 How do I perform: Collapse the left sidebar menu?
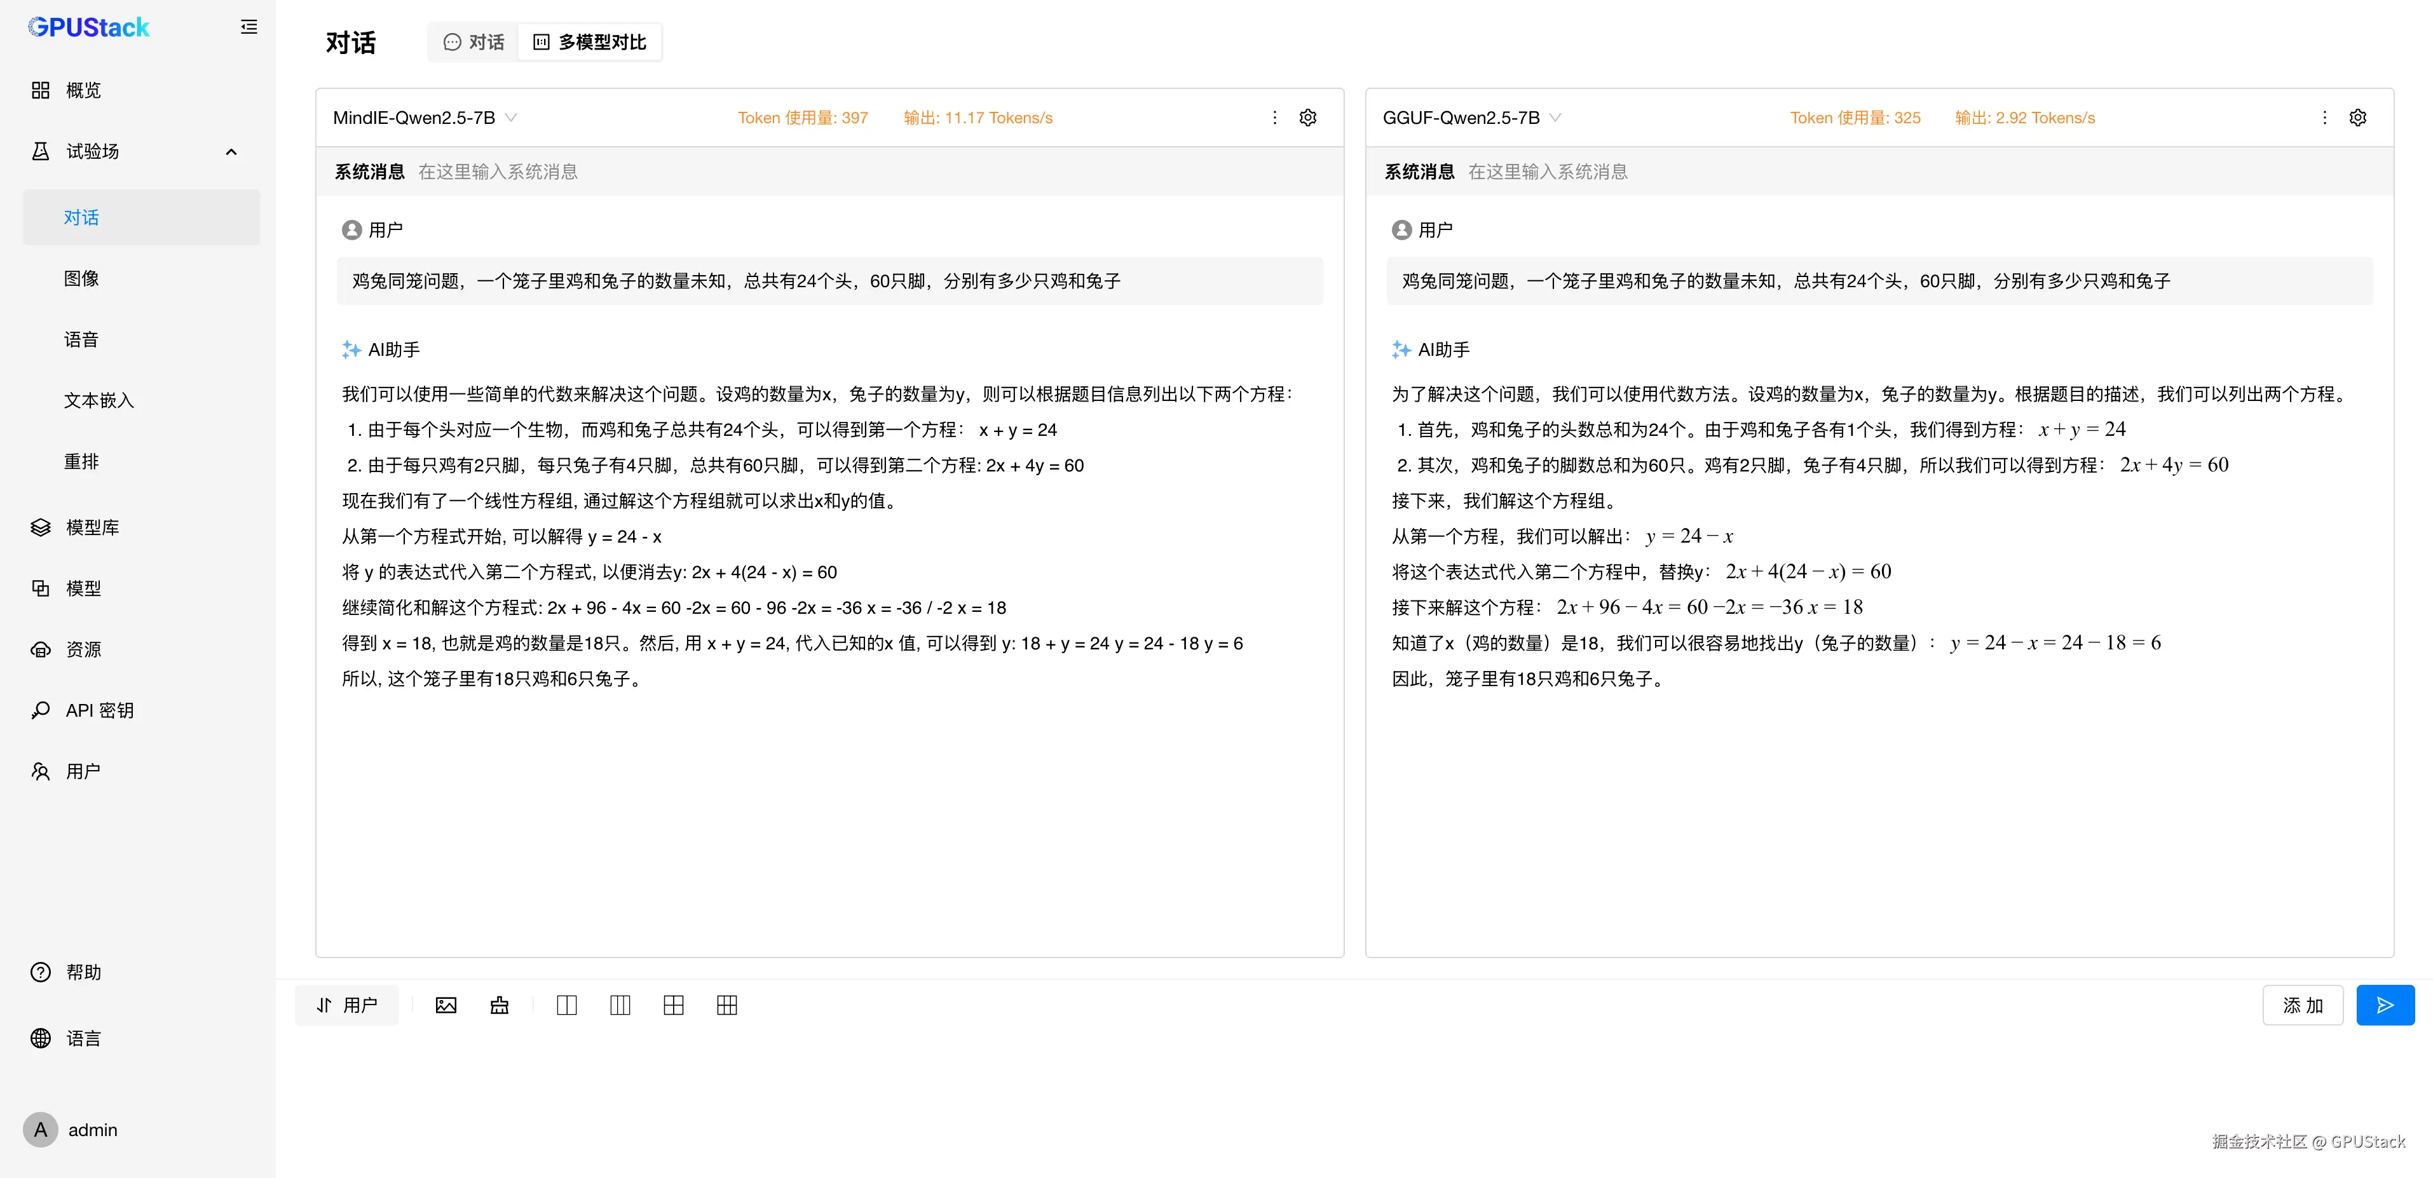249,27
